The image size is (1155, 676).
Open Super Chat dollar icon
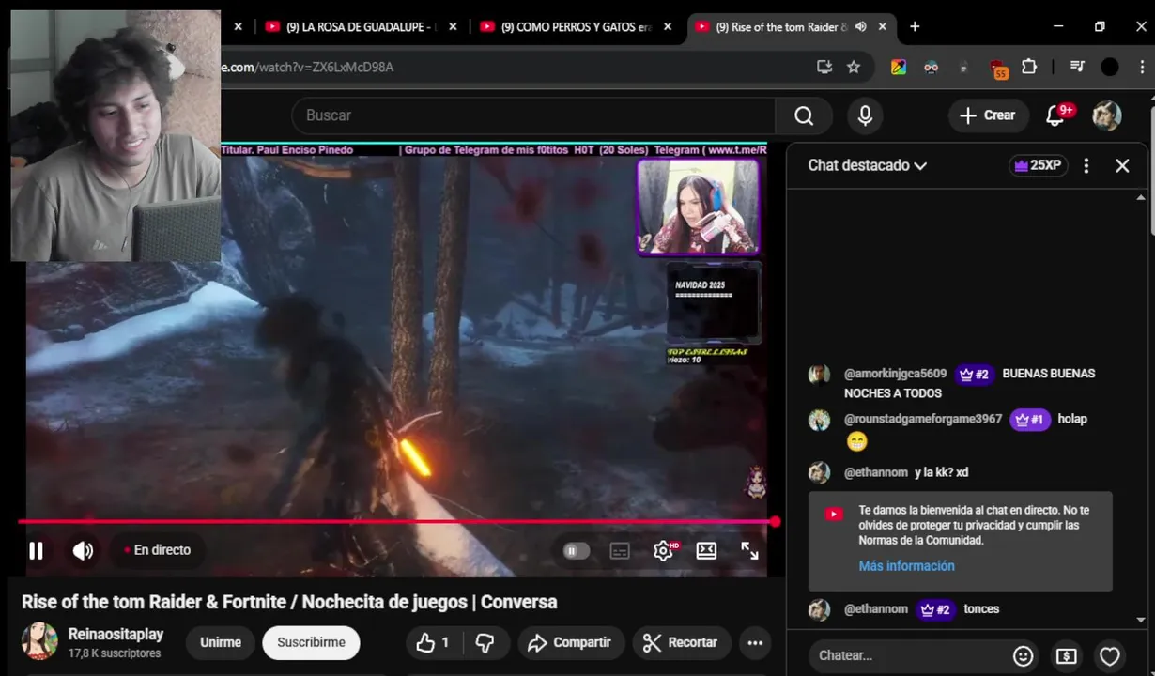point(1066,655)
